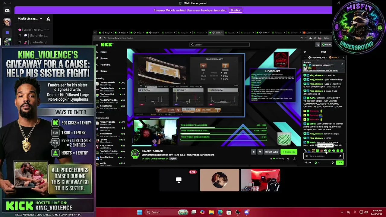Image resolution: width=386 pixels, height=217 pixels.
Task: Open Microsoft Store from the taskbar
Action: point(229,212)
